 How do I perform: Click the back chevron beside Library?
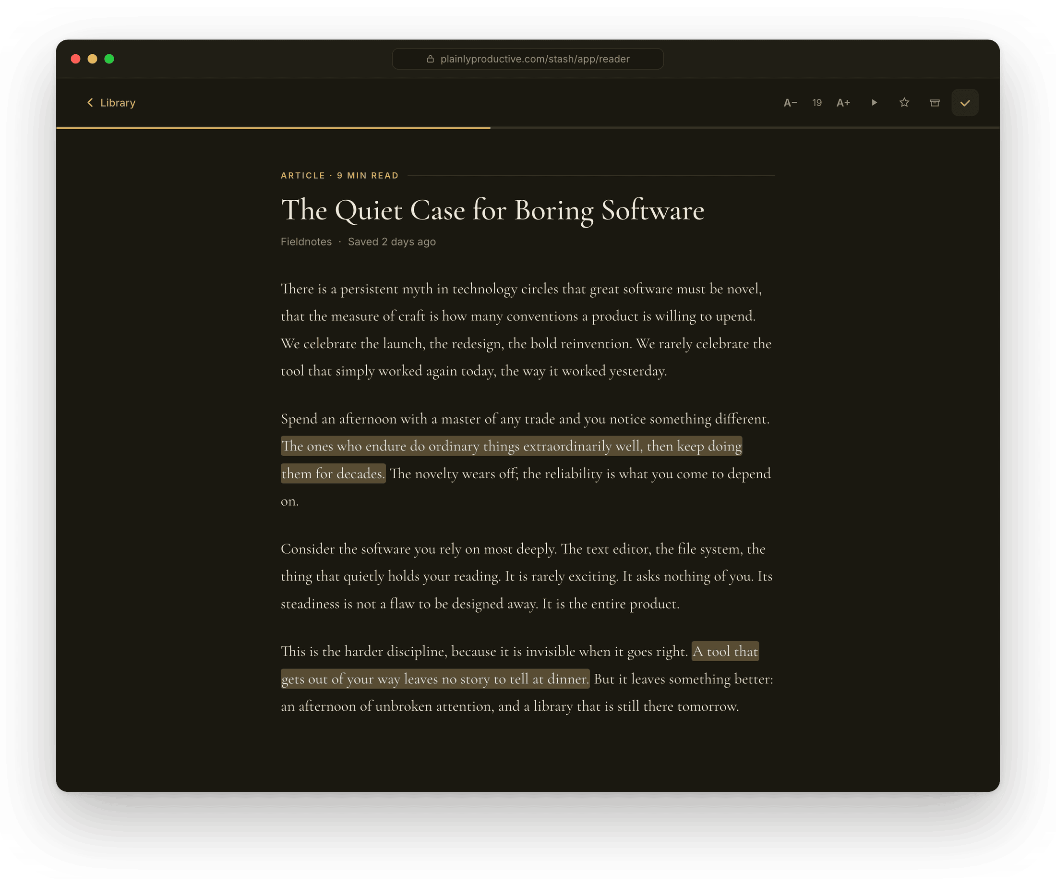pyautogui.click(x=90, y=103)
